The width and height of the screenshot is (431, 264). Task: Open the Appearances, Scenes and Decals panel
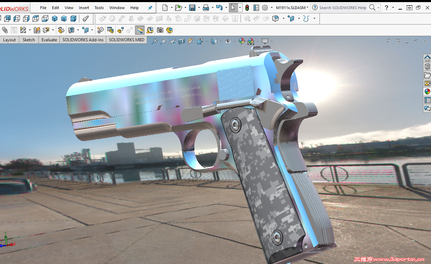point(427,92)
